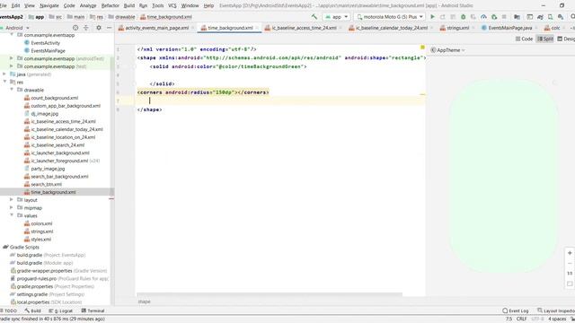Viewport: 575px width, 323px height.
Task: Set preview zoom to 1:1
Action: pos(570,274)
